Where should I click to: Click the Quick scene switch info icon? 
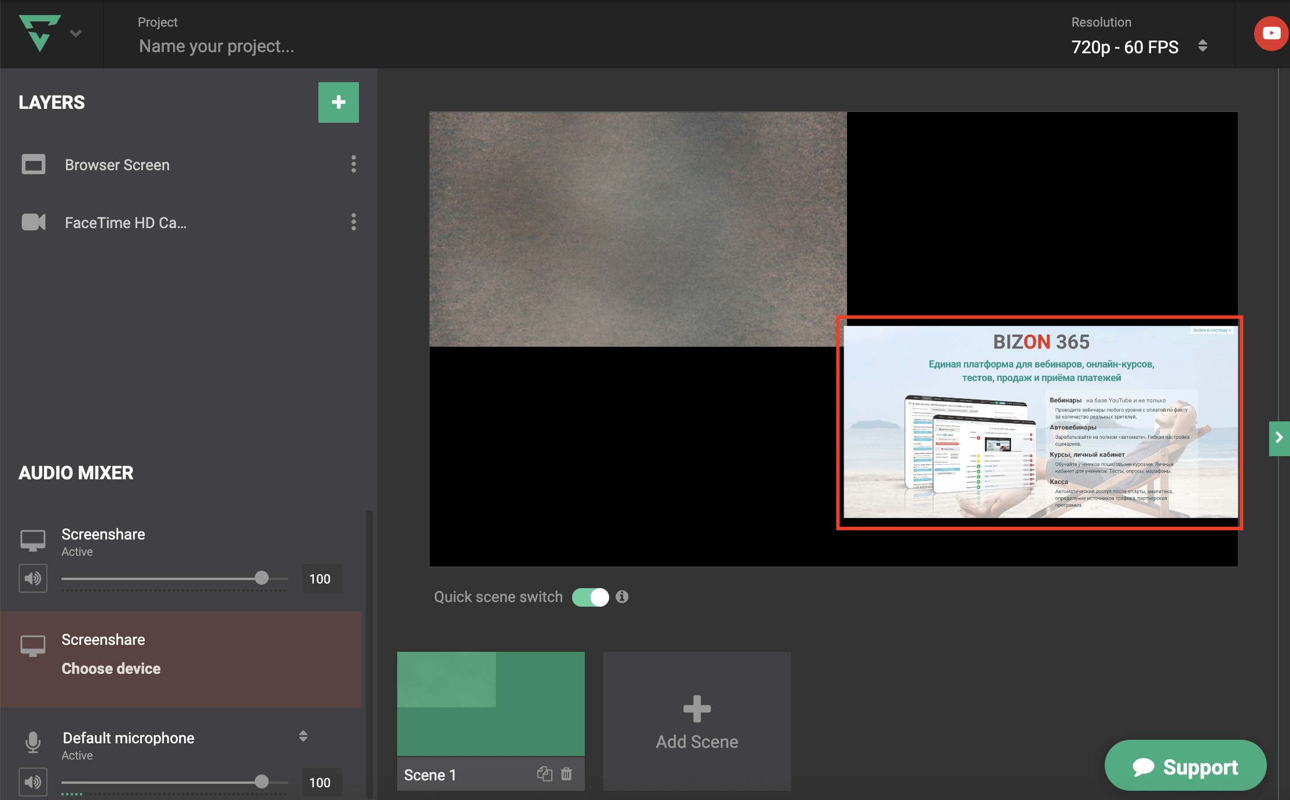coord(622,597)
